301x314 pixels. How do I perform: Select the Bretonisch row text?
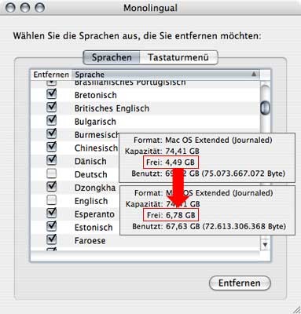click(96, 95)
